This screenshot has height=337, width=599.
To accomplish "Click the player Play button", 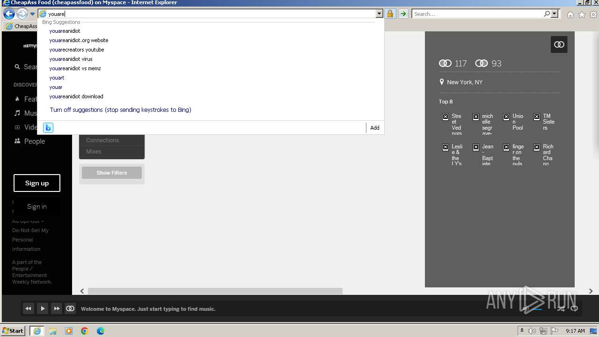I will [x=43, y=308].
